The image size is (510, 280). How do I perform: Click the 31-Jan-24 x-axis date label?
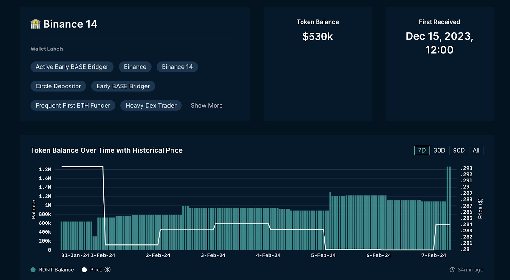coord(75,255)
